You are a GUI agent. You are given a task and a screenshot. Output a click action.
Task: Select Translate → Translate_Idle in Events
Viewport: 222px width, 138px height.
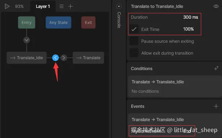point(158,120)
